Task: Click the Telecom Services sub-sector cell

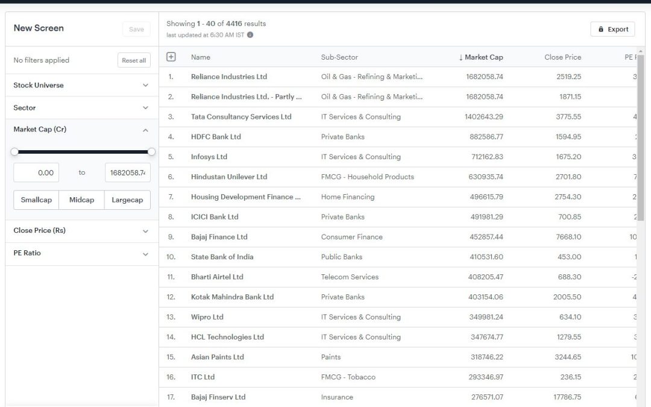Action: click(x=350, y=277)
